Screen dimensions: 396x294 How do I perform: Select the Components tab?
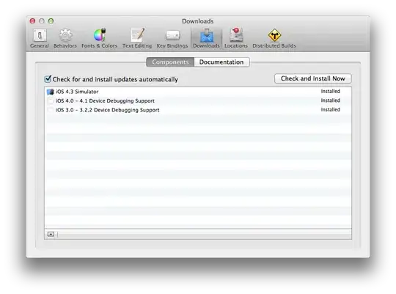pyautogui.click(x=170, y=62)
